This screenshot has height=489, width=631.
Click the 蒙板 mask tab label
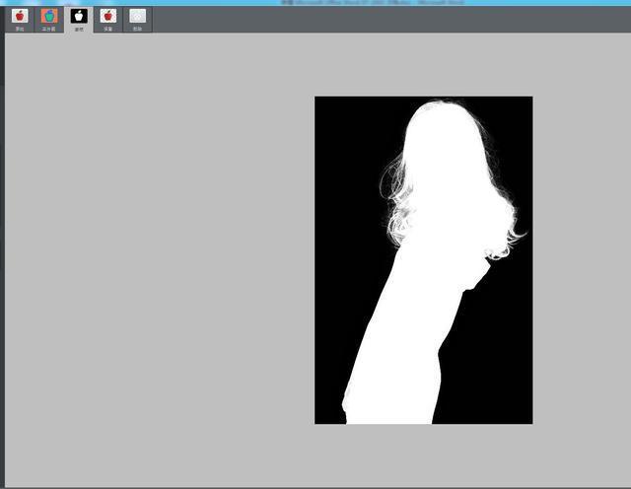click(79, 29)
